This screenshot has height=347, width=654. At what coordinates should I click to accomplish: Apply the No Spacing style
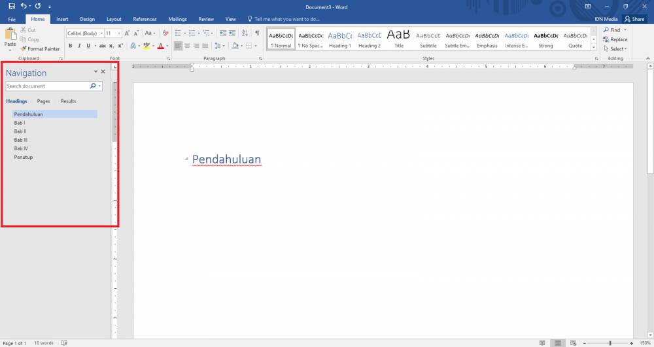point(310,40)
